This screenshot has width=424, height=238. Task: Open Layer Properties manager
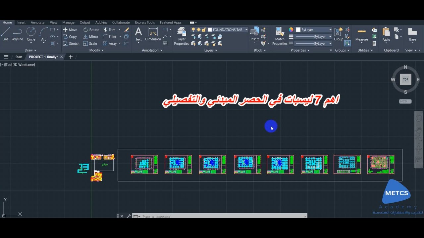(x=182, y=36)
